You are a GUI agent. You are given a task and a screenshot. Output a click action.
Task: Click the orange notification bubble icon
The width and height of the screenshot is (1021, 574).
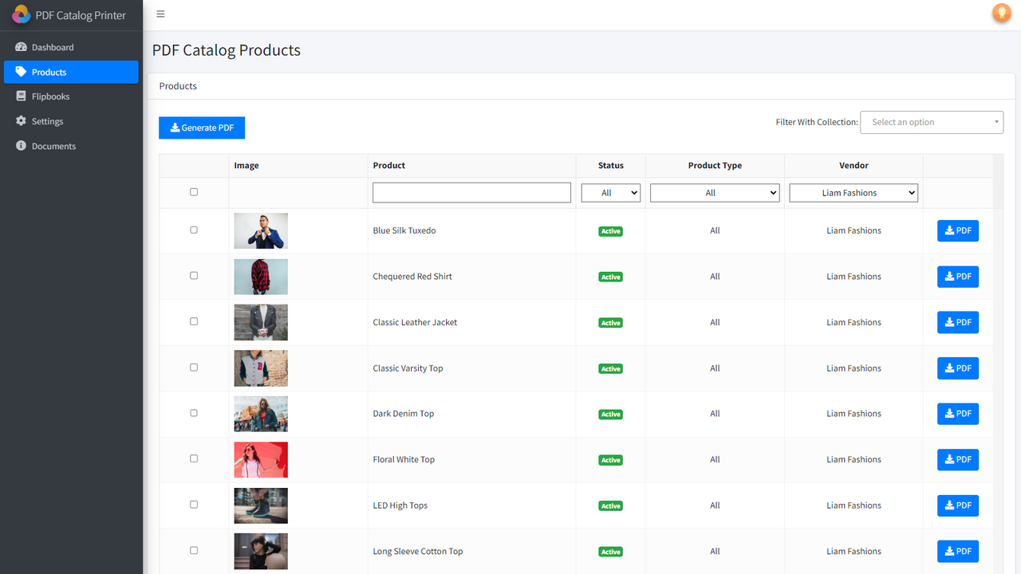pyautogui.click(x=1000, y=14)
